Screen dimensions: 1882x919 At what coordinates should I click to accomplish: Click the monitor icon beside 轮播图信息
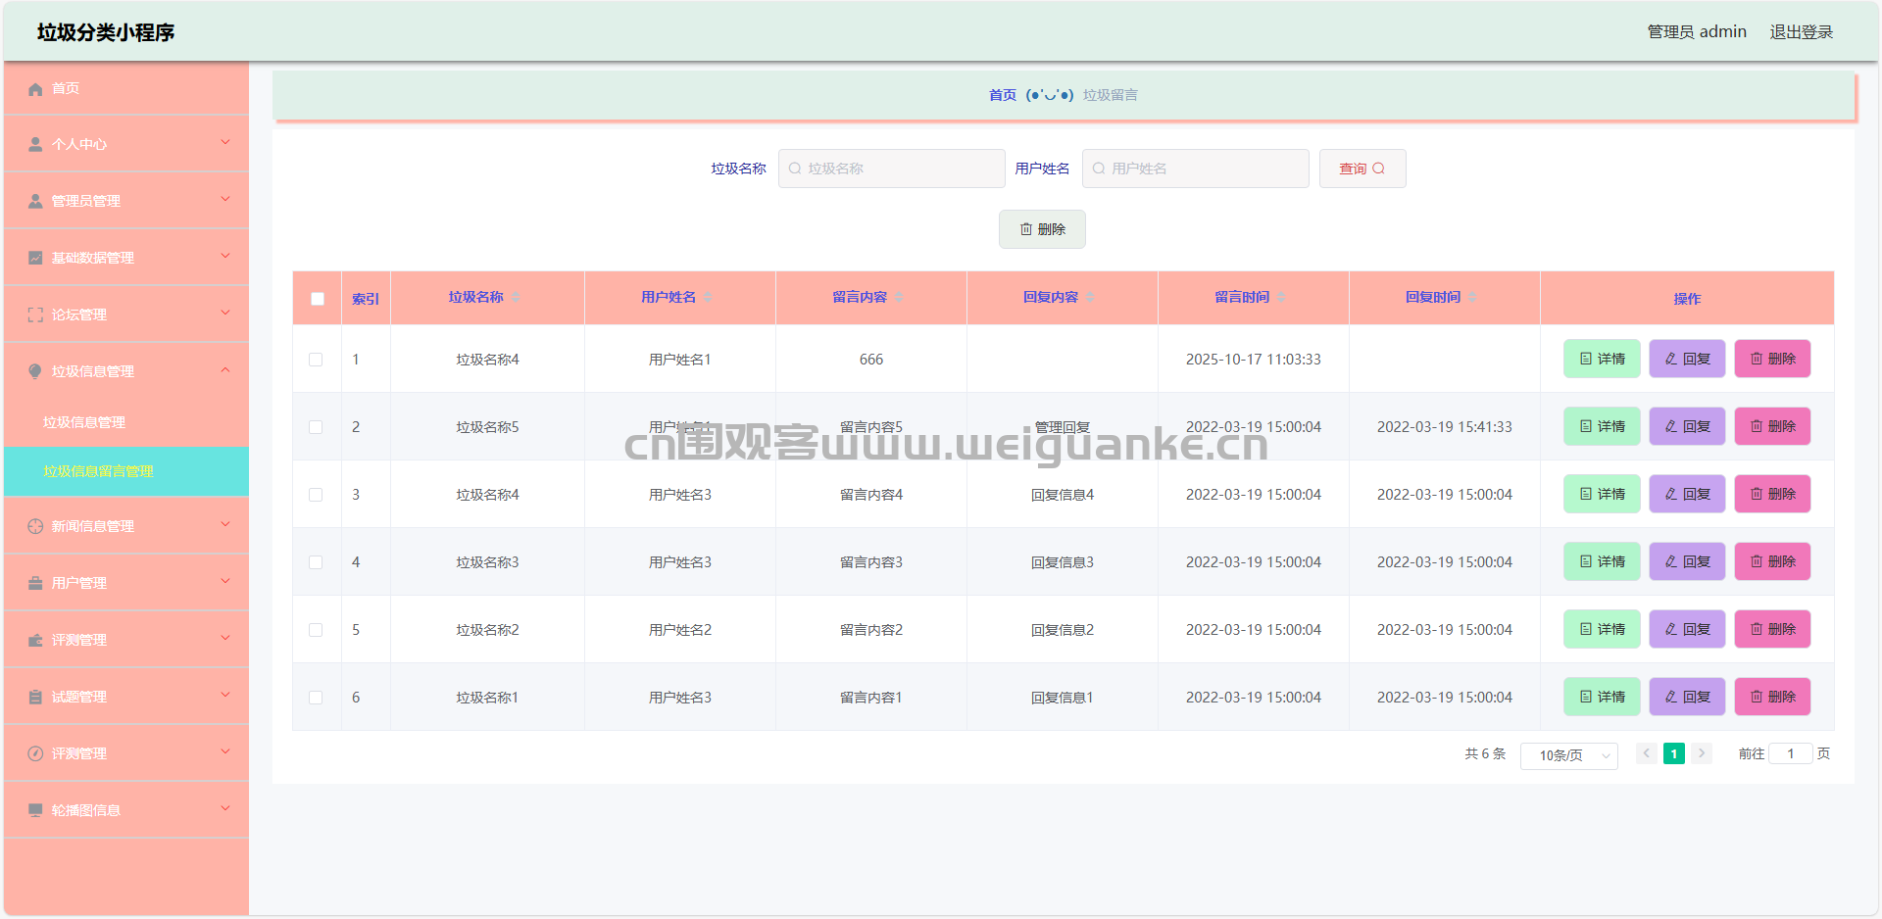point(35,810)
